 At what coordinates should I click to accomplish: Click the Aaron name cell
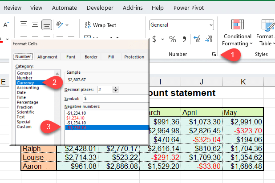39,166
